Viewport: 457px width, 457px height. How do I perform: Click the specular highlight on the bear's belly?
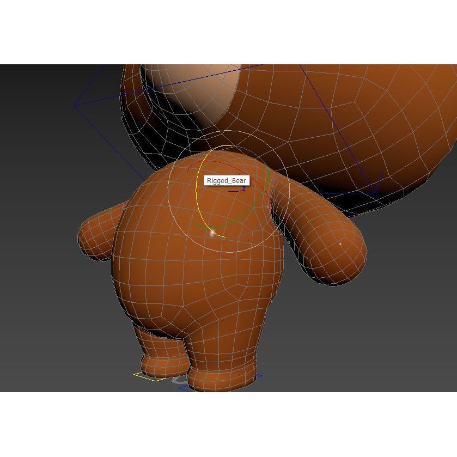tap(212, 234)
